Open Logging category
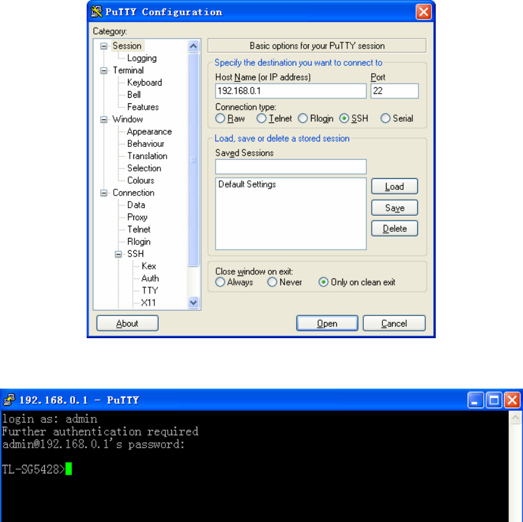The height and width of the screenshot is (522, 523). pos(142,58)
